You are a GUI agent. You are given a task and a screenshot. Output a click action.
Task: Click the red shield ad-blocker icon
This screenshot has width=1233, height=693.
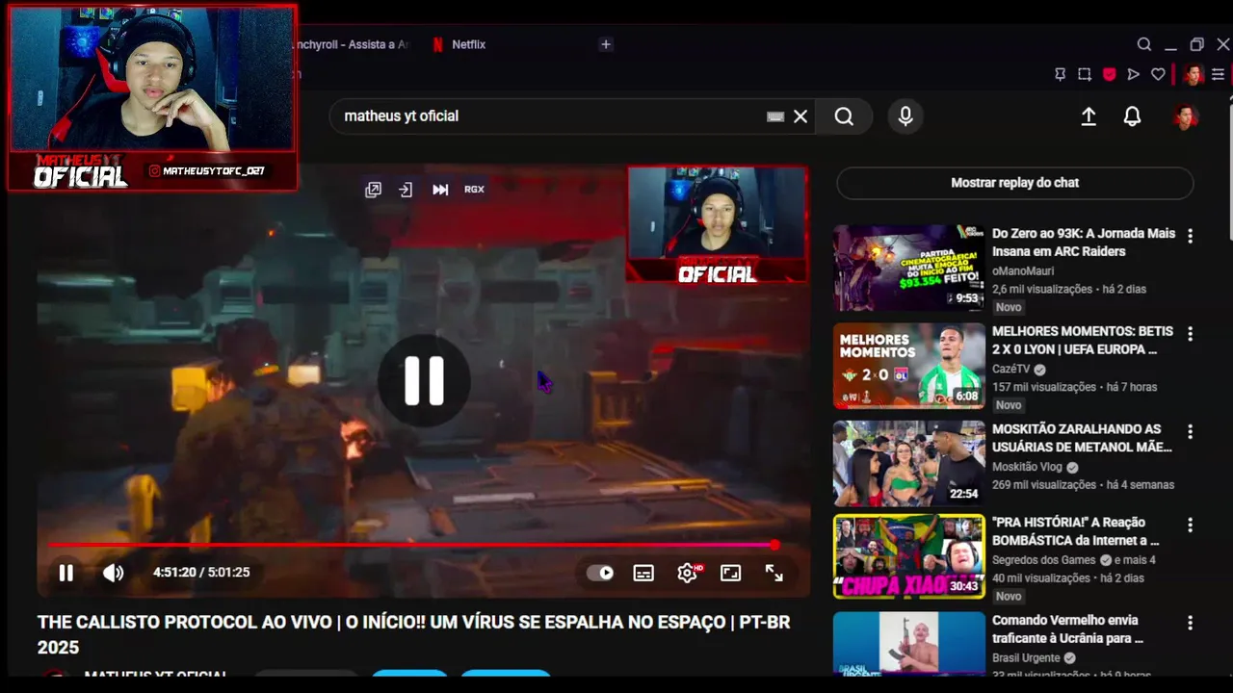(x=1110, y=74)
